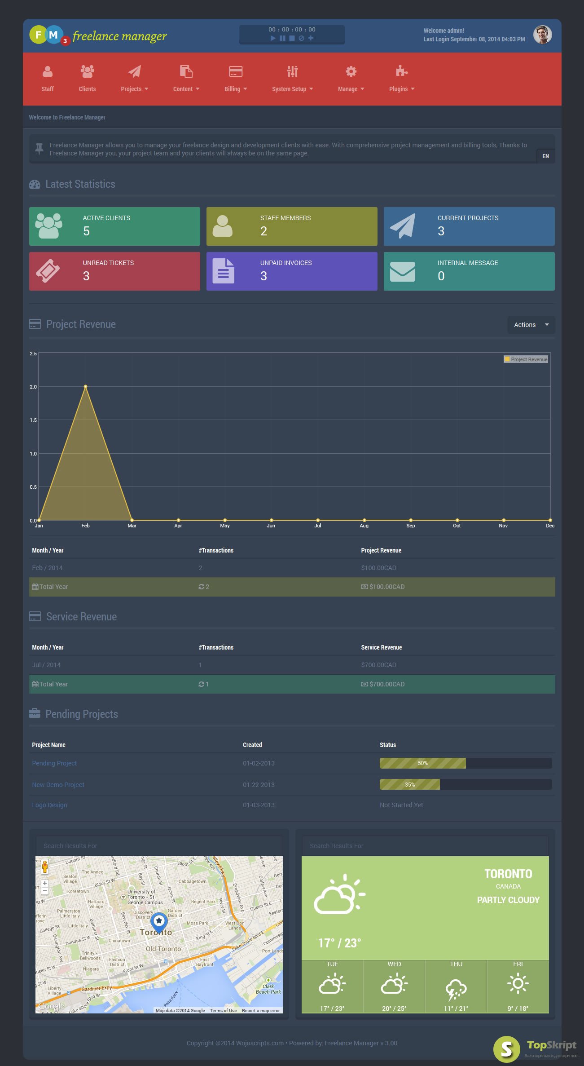Screen dimensions: 584x1066
Task: Open the Pending Project link
Action: click(x=54, y=763)
